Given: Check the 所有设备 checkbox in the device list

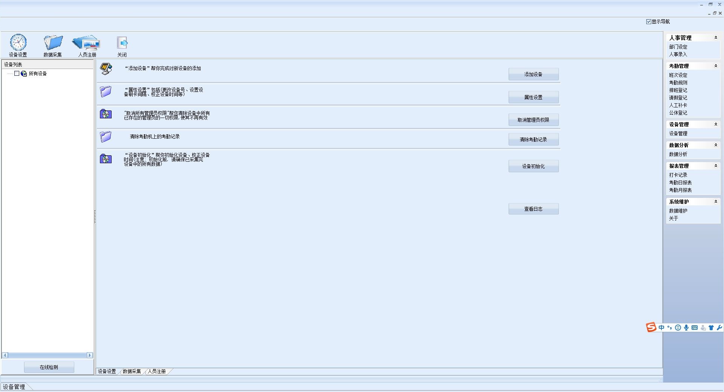Looking at the screenshot, I should (17, 73).
